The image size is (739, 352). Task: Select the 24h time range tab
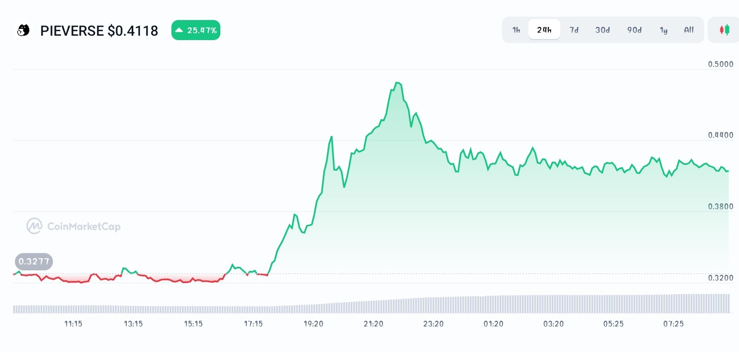[544, 30]
